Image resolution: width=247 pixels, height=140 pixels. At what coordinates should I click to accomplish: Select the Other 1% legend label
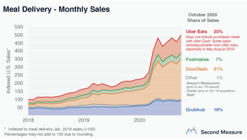204,77
